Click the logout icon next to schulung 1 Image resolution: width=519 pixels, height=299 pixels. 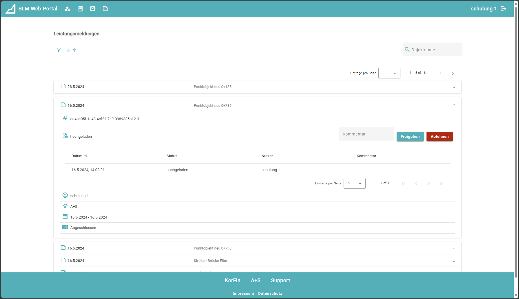(x=504, y=9)
